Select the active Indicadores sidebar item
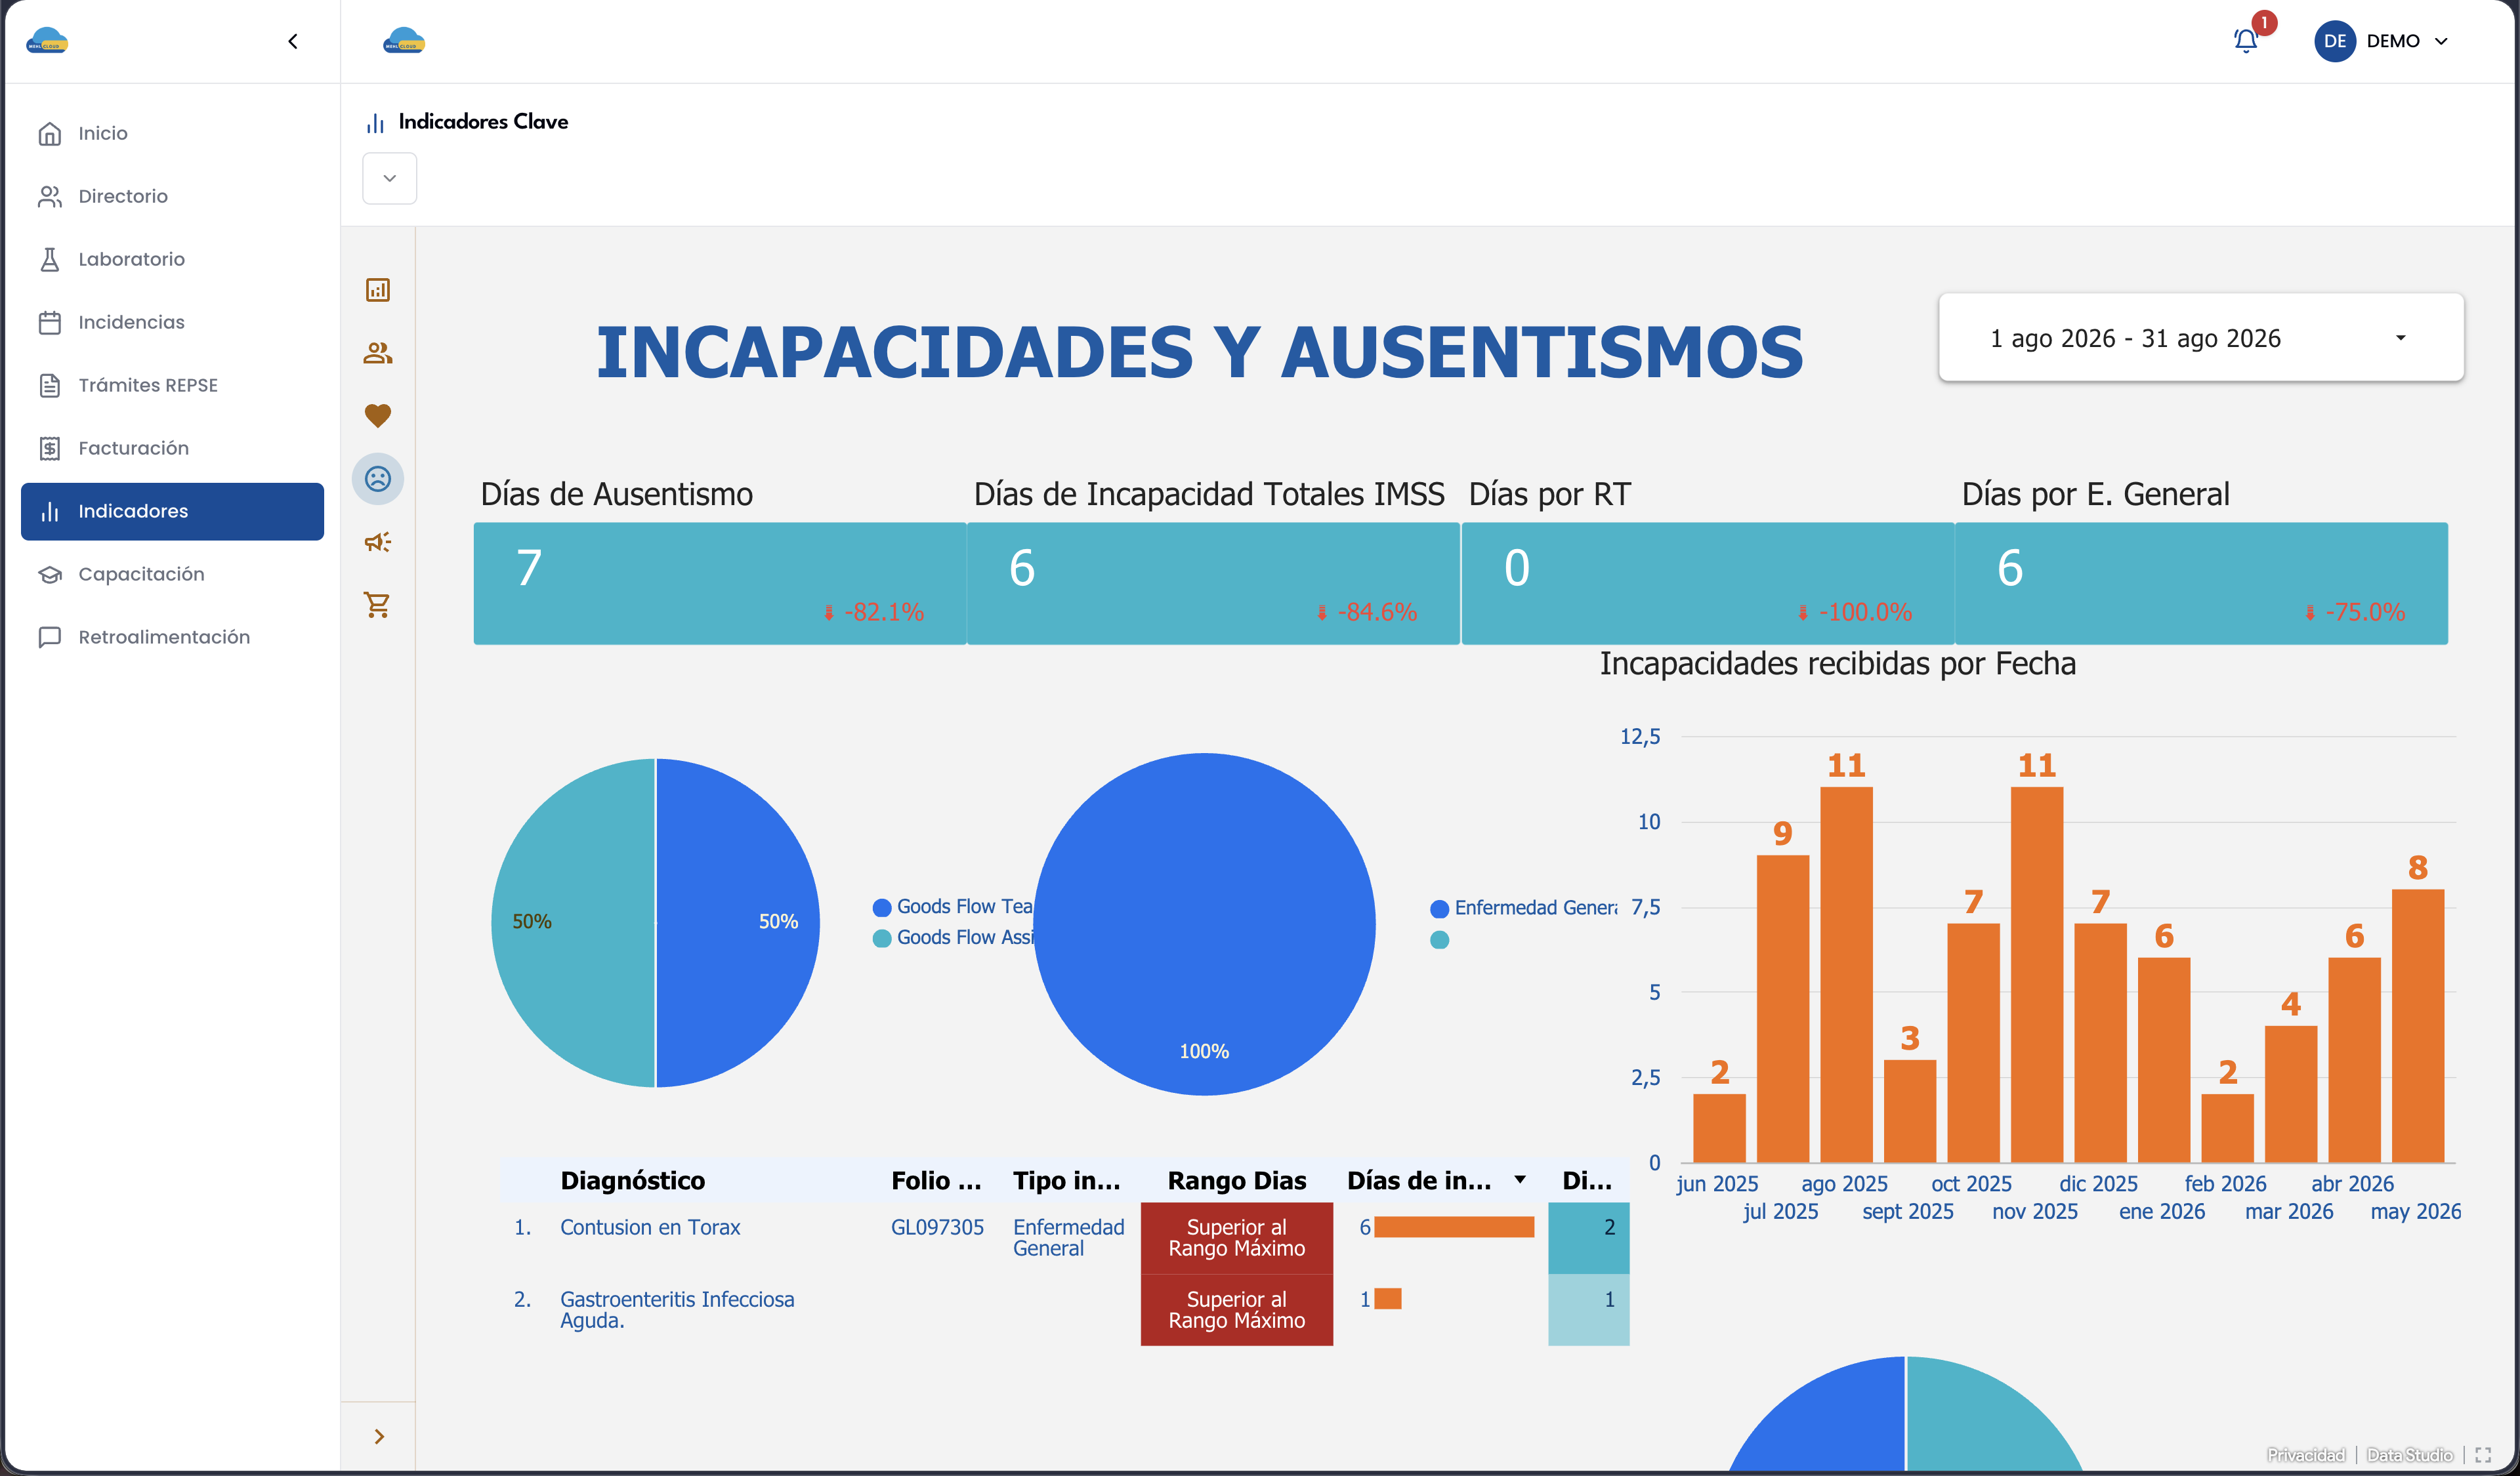 [172, 510]
